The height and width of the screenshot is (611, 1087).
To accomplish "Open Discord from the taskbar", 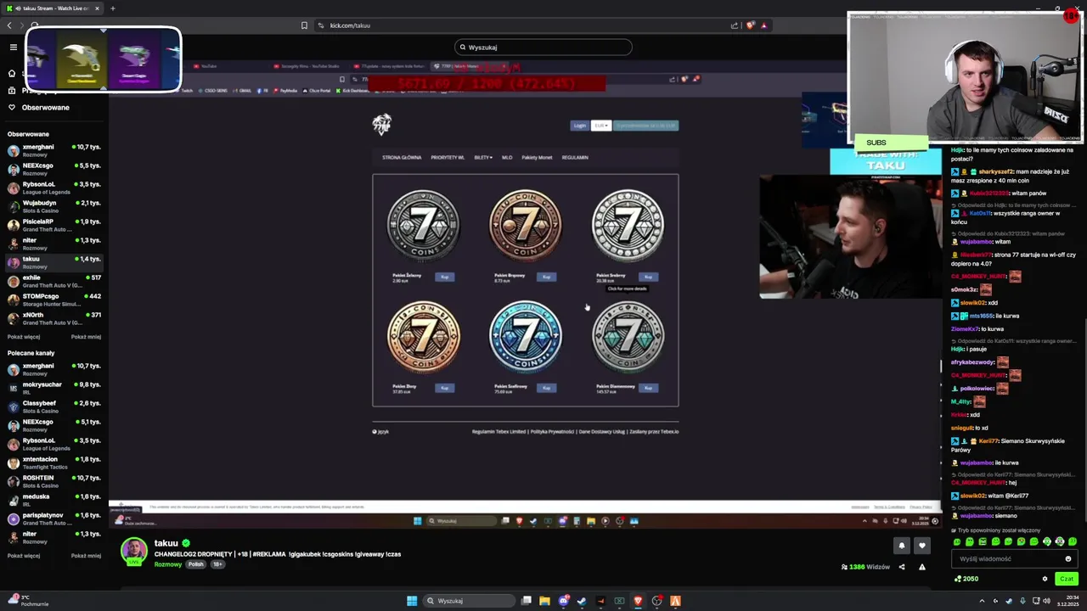I will 563,601.
